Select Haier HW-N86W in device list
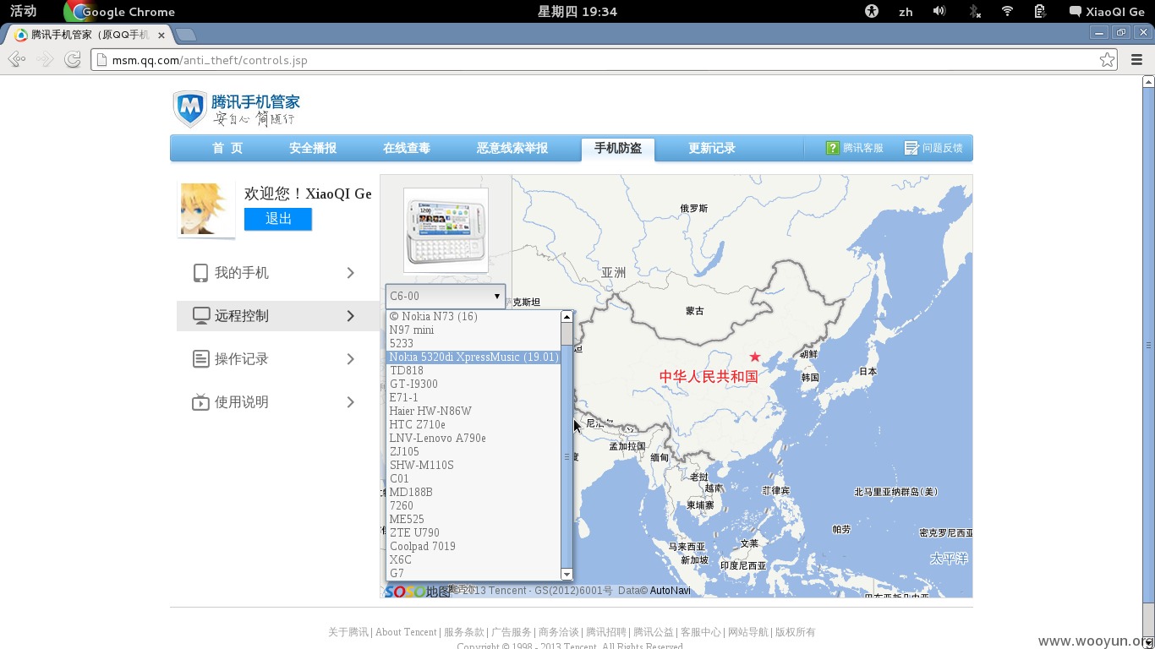Screen dimensions: 1155x649 point(473,411)
